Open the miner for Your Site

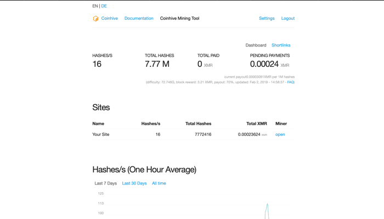coord(280,135)
